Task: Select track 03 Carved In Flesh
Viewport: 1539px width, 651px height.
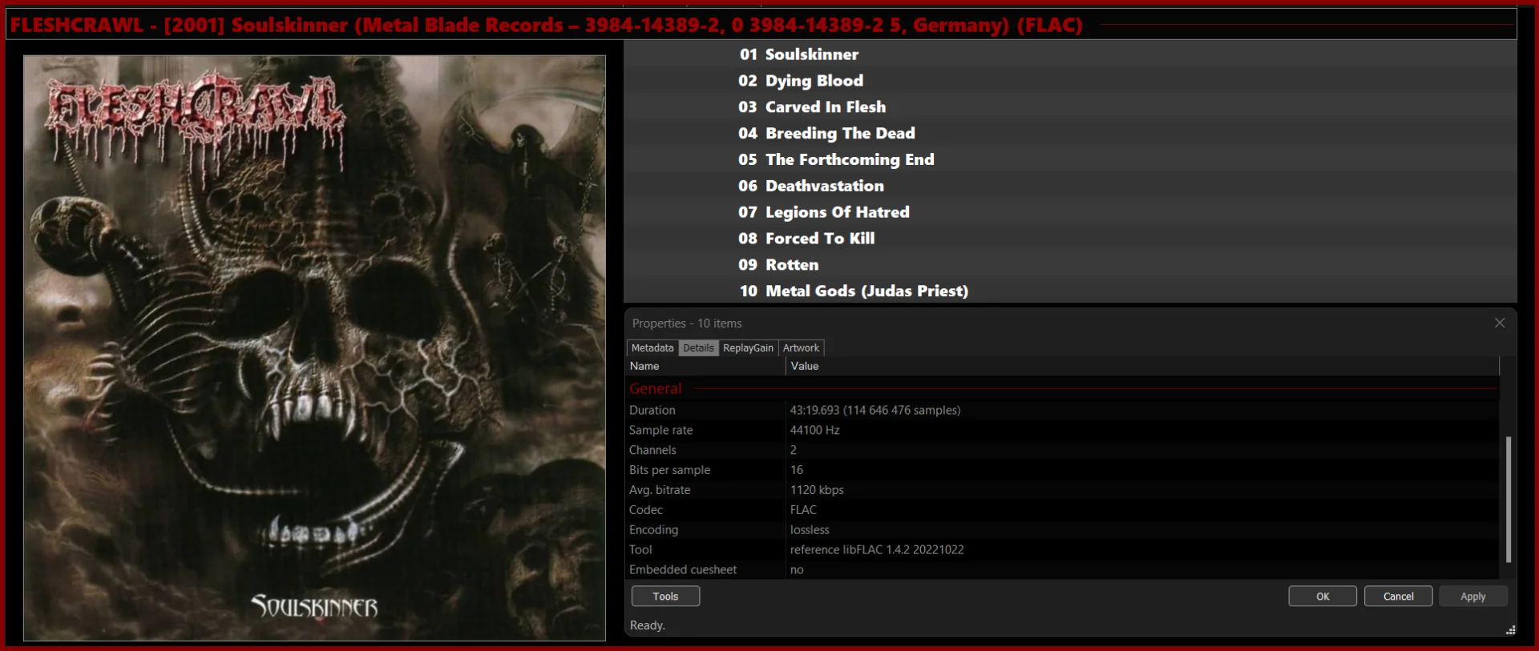Action: pos(1070,106)
